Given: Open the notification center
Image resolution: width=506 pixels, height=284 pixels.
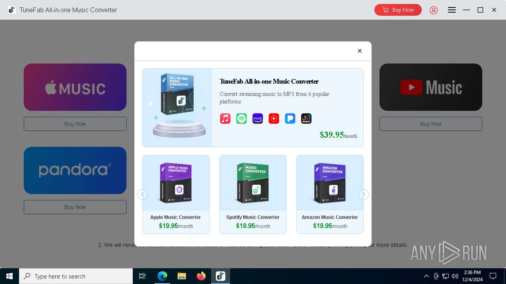Looking at the screenshot, I should click(x=493, y=276).
